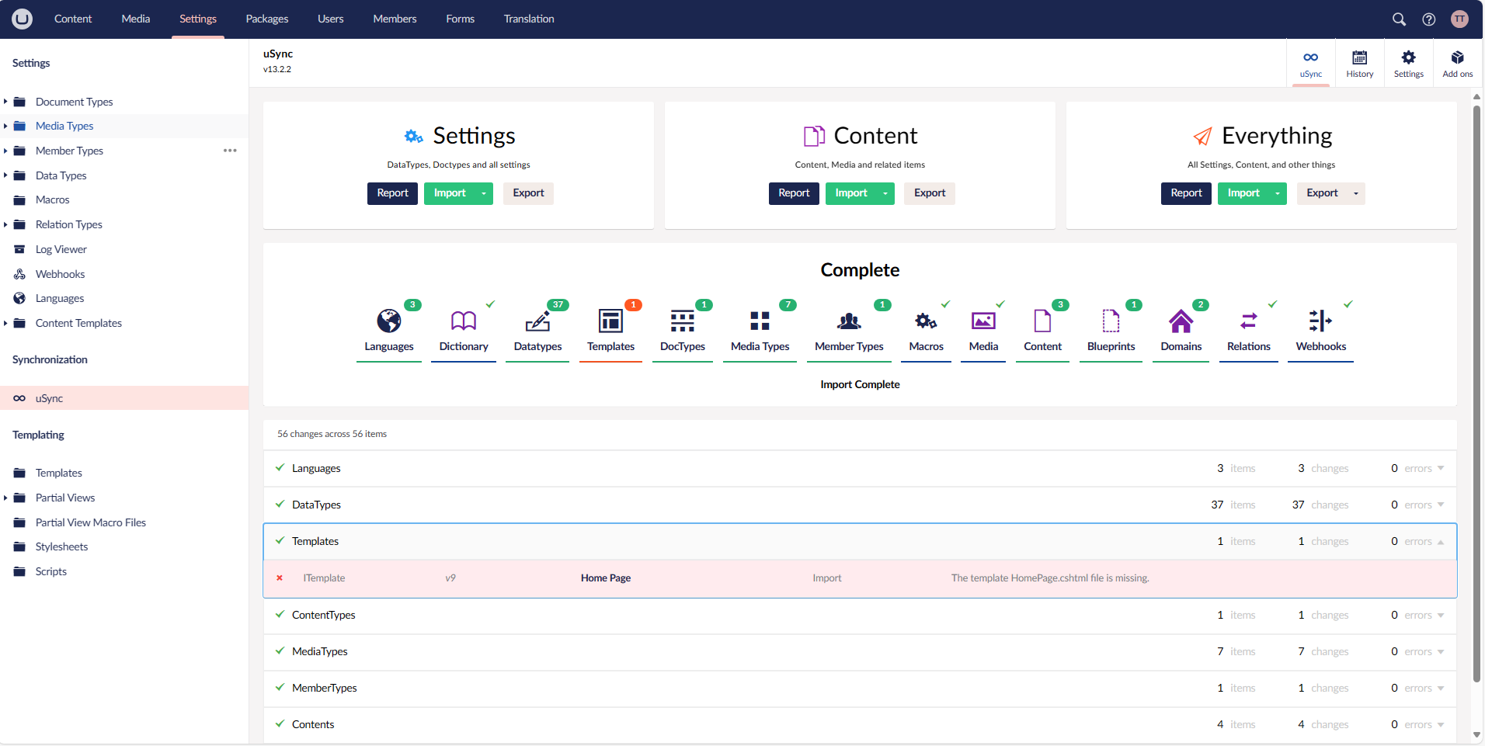This screenshot has height=746, width=1485.
Task: Open the search magnifier in header
Action: click(1399, 19)
